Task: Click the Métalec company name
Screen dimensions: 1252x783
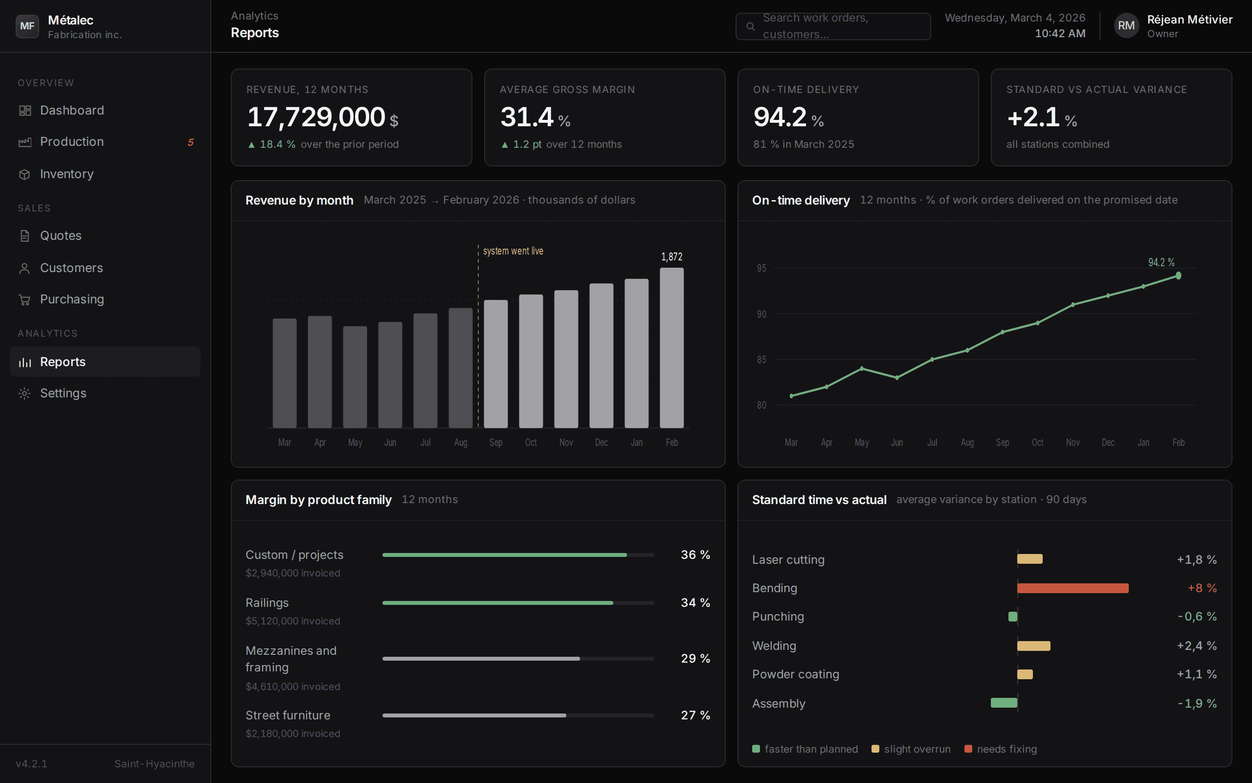Action: click(70, 20)
